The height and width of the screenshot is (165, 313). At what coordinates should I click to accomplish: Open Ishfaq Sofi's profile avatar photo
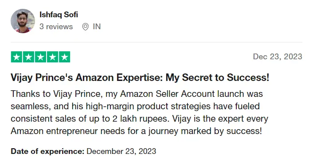point(23,21)
